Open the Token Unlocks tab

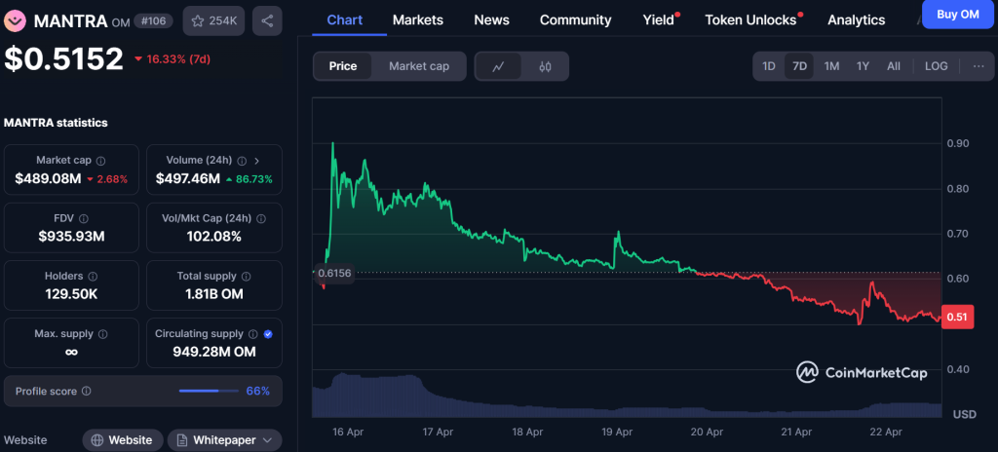[x=750, y=19]
